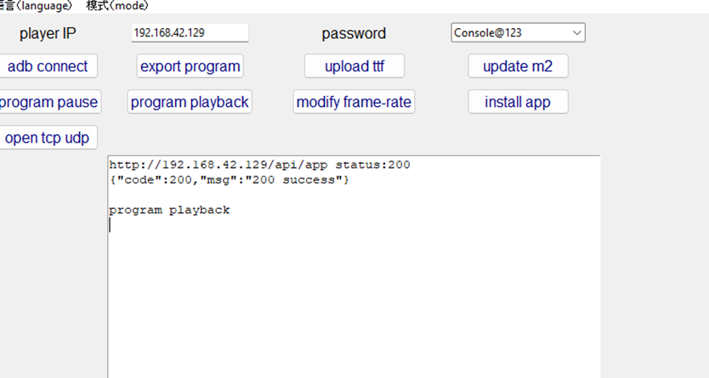Open the language menu

pyautogui.click(x=36, y=6)
